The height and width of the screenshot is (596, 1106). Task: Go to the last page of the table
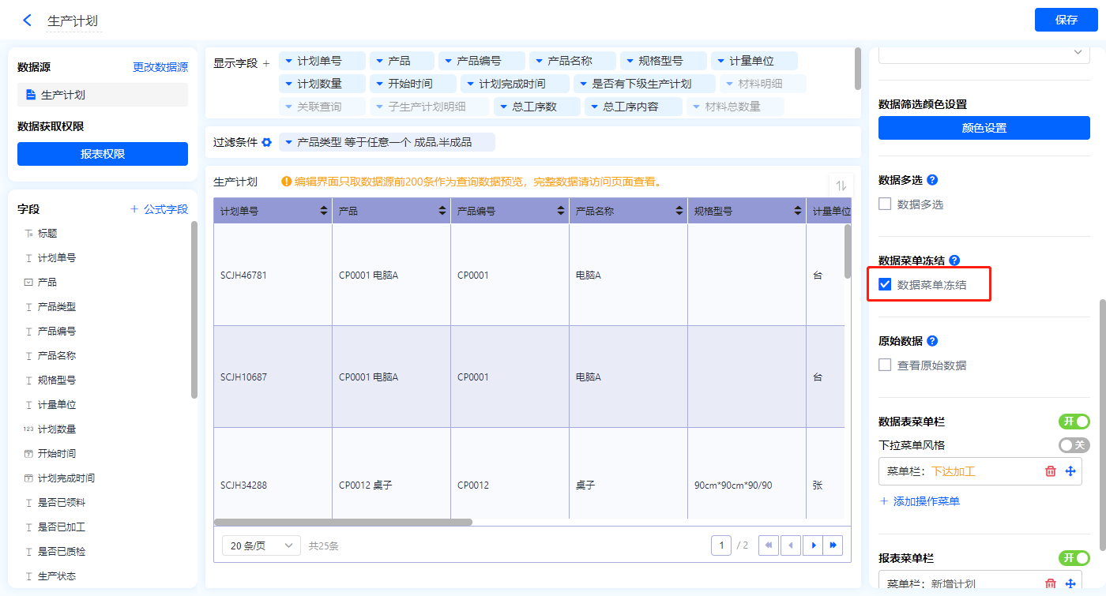pos(833,545)
